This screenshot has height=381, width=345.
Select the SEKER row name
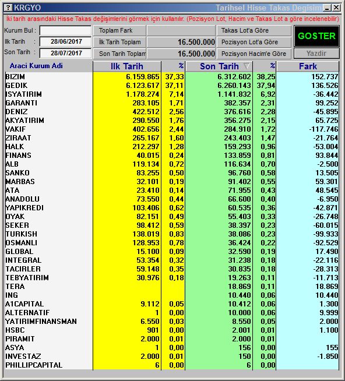17,225
